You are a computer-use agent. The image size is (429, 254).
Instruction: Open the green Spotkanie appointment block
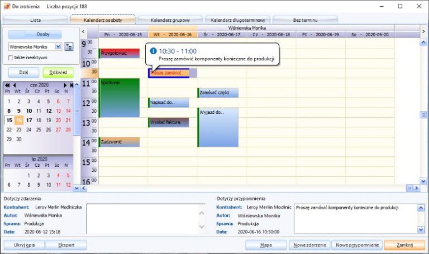pos(119,98)
